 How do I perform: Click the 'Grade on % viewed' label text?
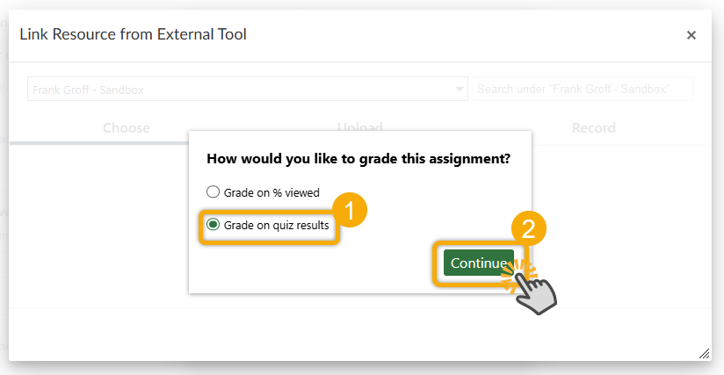tap(271, 193)
